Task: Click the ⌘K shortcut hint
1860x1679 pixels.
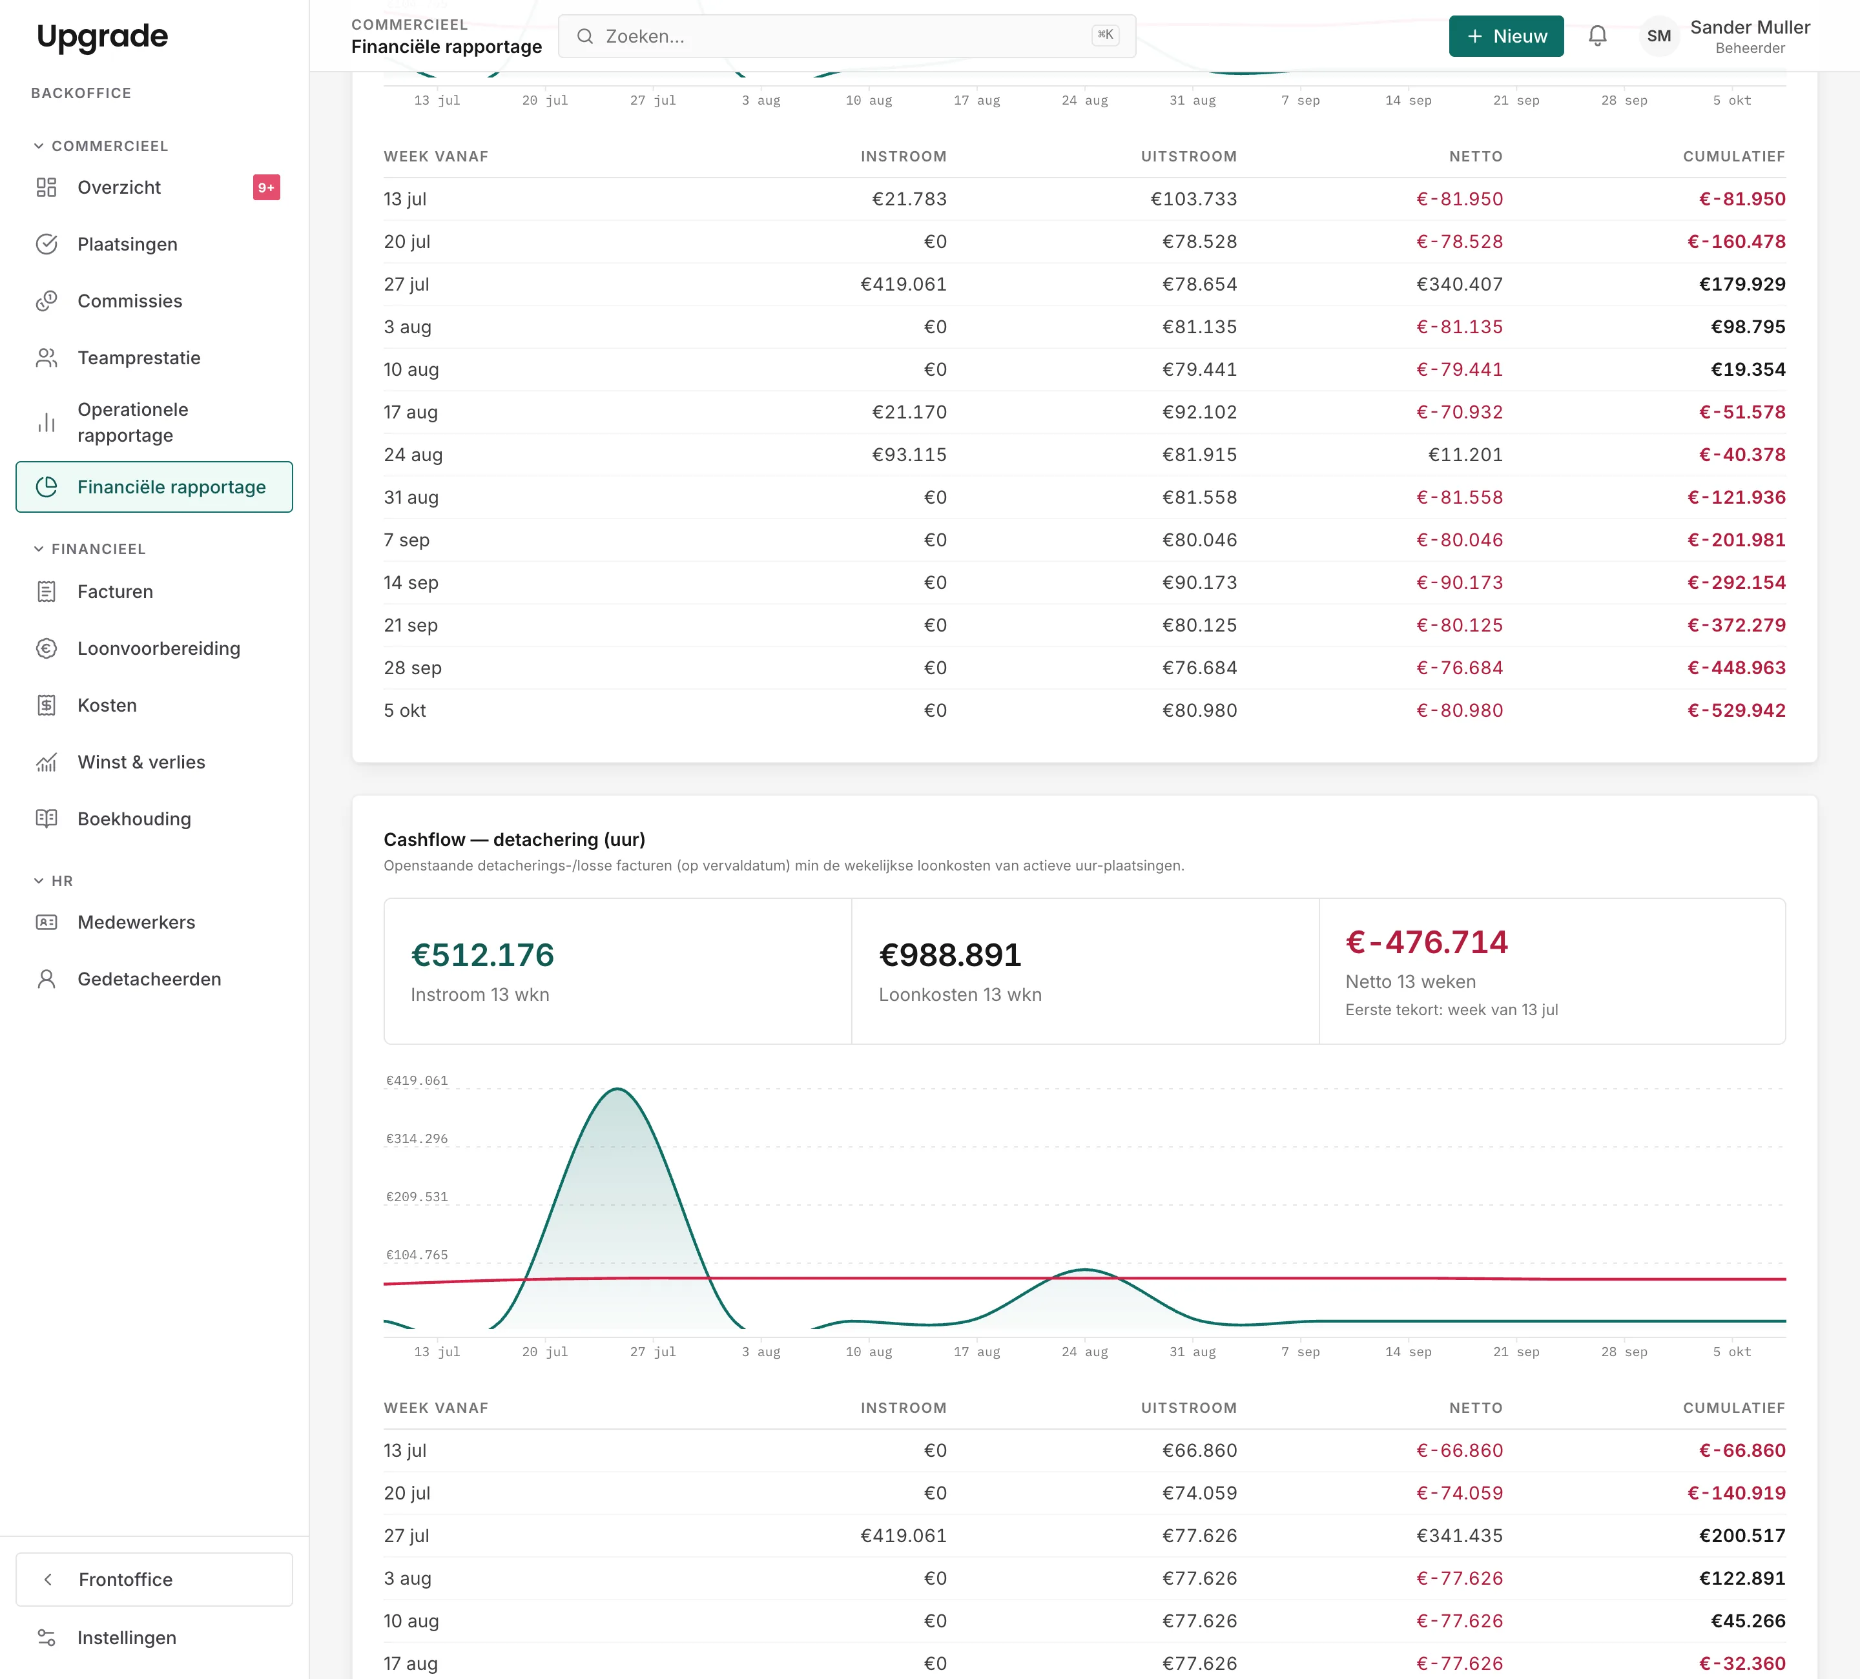Action: coord(1104,35)
